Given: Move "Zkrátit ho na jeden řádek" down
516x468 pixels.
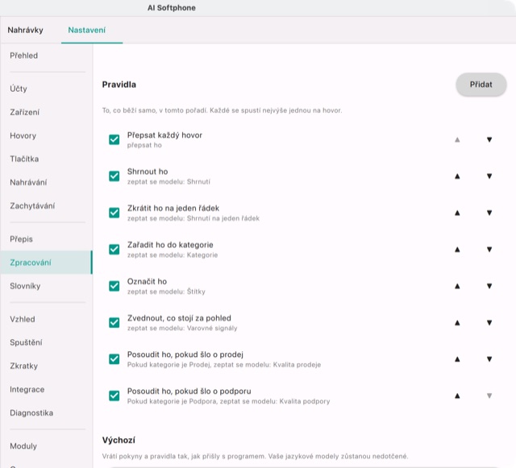Looking at the screenshot, I should 489,213.
